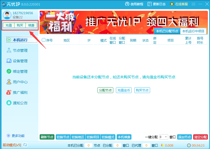
Task: Click the 购买 button under account
Action: (20, 25)
